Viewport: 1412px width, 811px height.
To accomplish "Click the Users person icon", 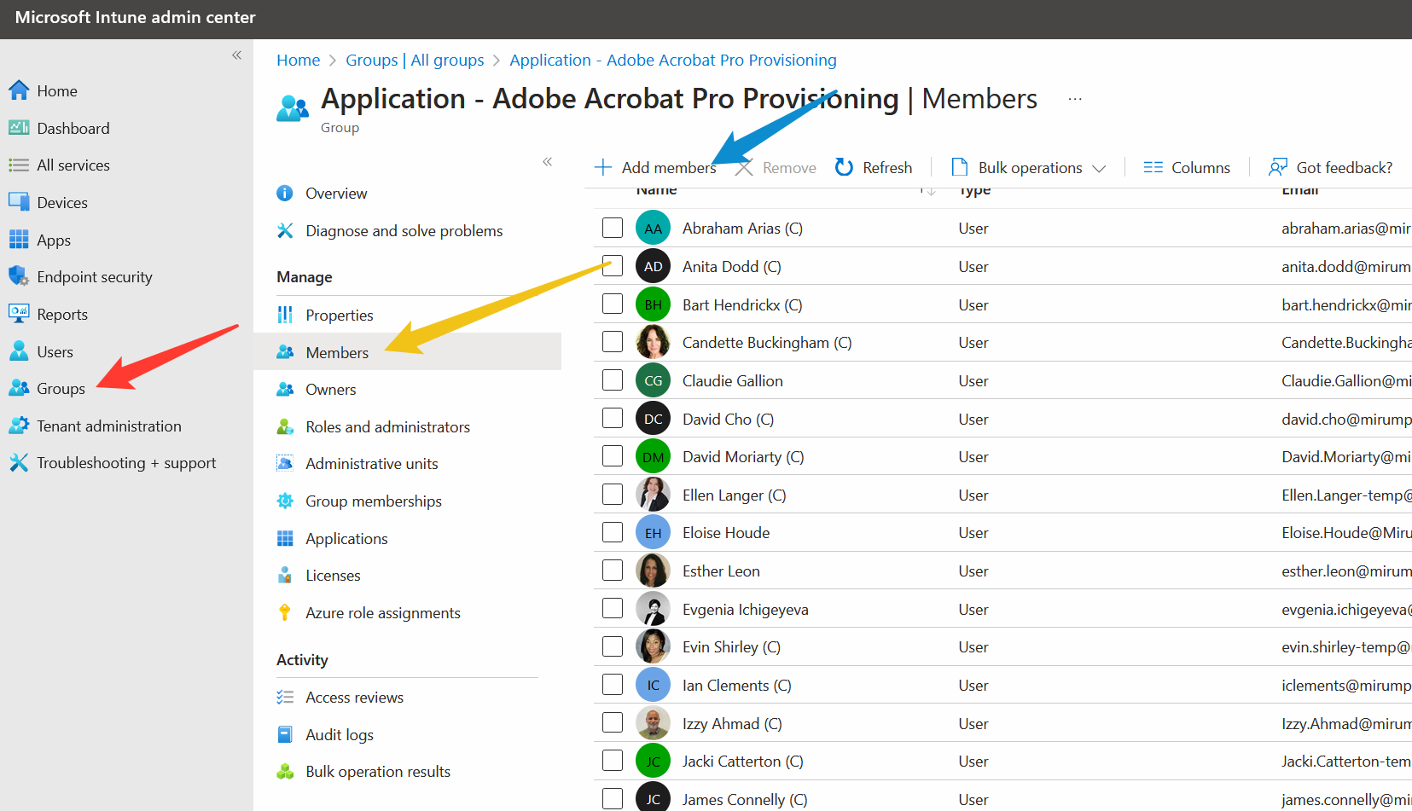I will pos(19,351).
